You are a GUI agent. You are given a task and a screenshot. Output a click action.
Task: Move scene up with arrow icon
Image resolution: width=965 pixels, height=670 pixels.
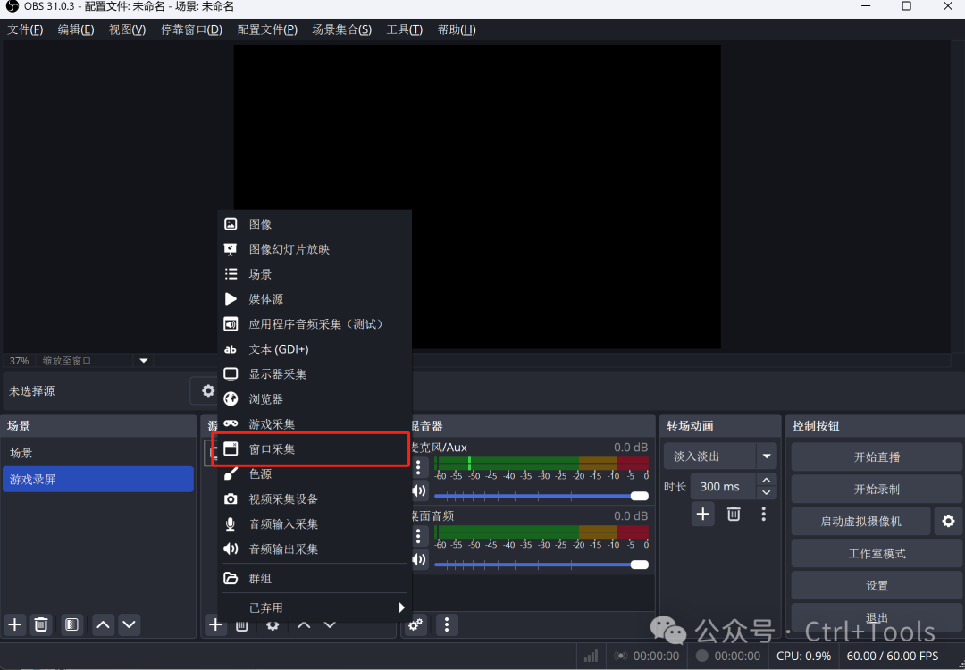pyautogui.click(x=104, y=624)
